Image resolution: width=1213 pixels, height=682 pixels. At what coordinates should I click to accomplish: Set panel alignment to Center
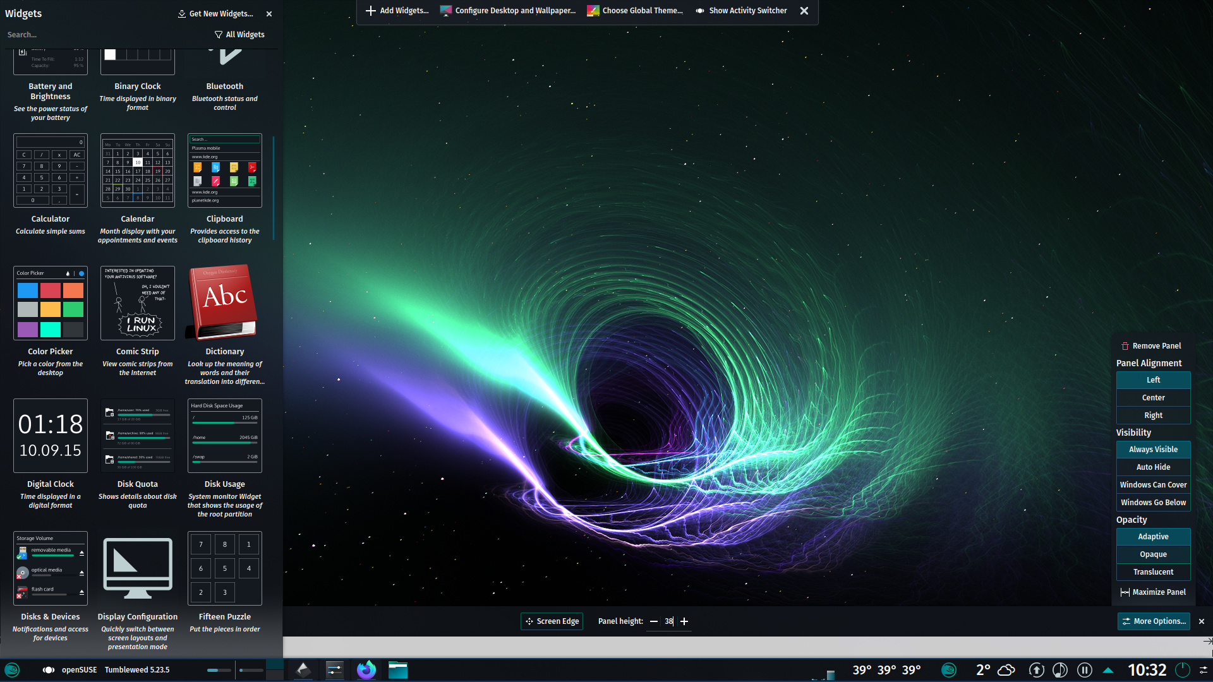1154,398
